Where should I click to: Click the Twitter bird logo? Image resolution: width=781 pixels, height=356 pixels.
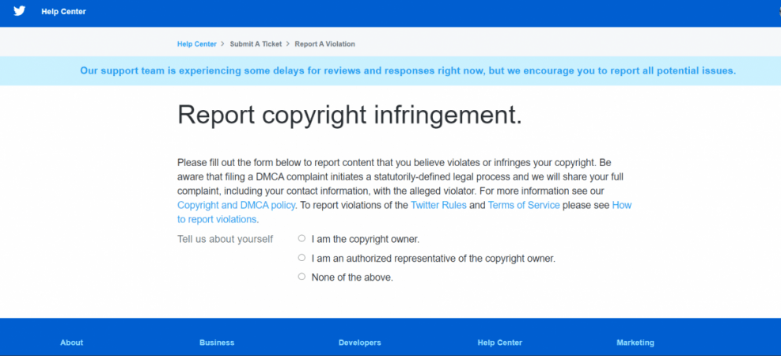[20, 11]
